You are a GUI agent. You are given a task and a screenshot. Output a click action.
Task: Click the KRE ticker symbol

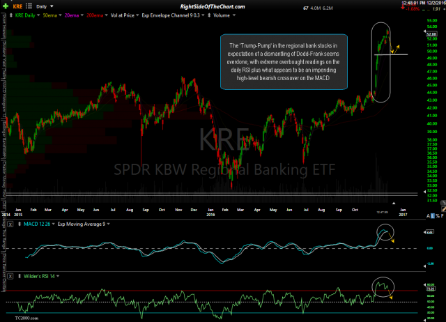tap(17, 6)
